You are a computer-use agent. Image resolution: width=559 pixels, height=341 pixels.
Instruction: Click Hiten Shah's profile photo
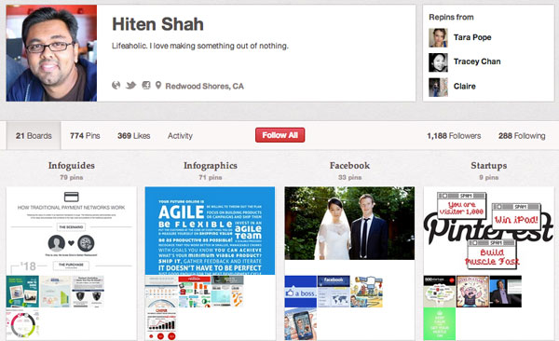(x=51, y=53)
